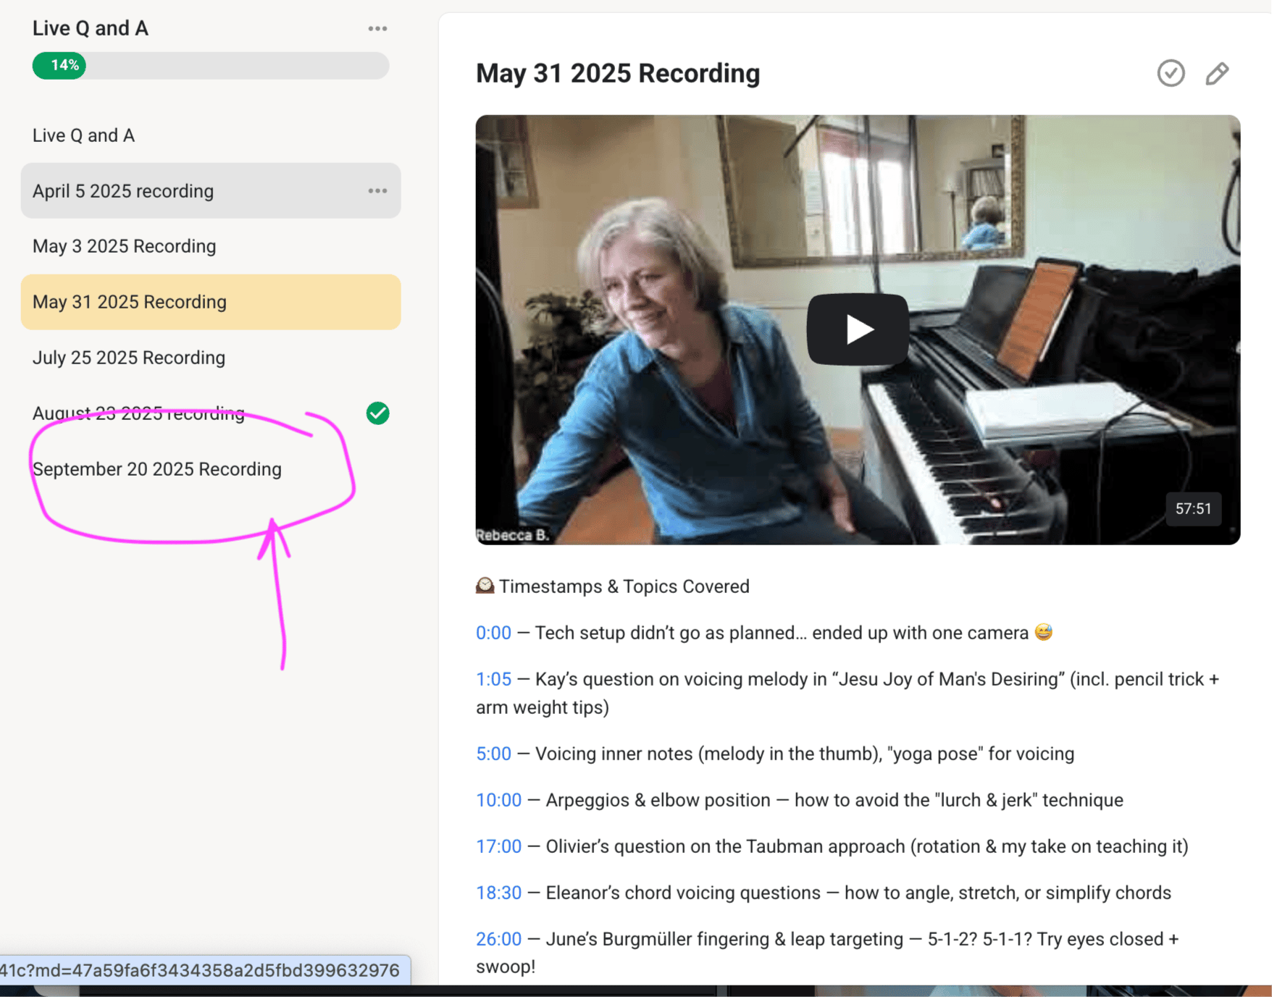
Task: Click the 14% course progress bar
Action: [x=210, y=66]
